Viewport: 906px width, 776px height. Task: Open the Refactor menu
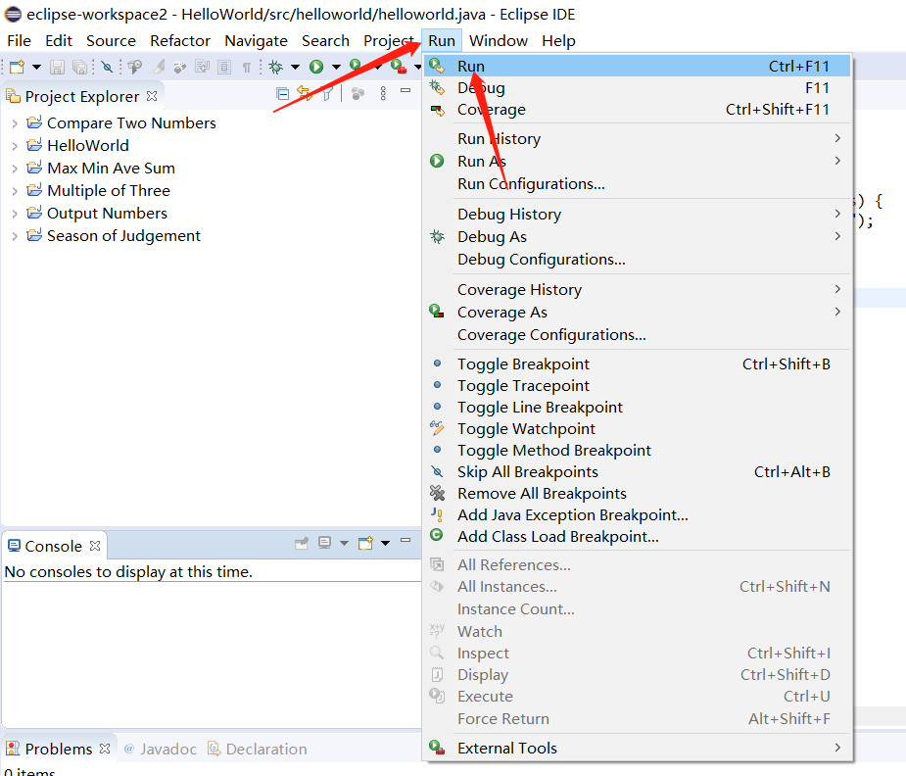tap(180, 41)
